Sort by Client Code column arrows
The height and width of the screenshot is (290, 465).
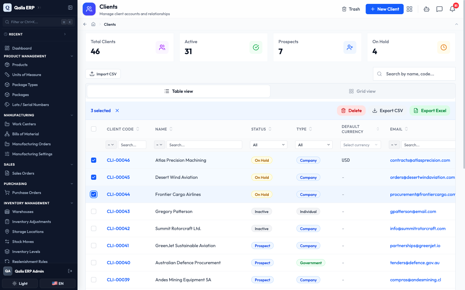138,129
